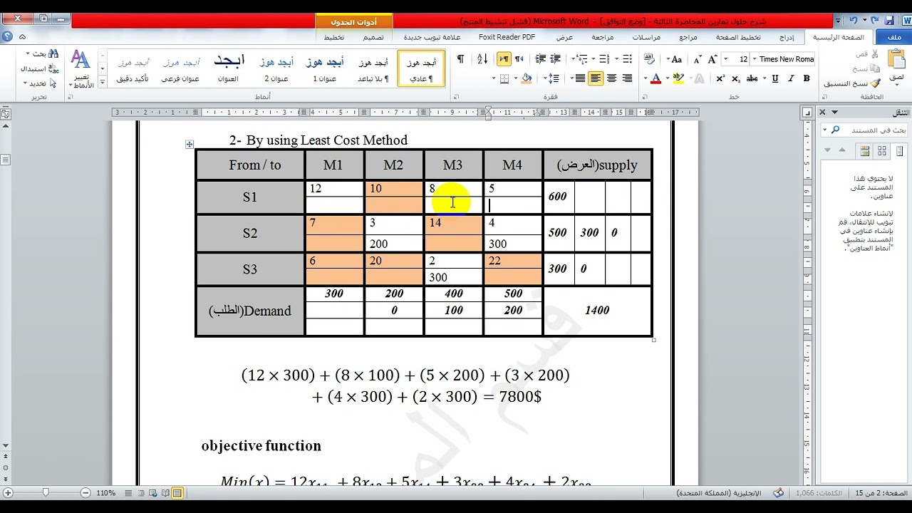Apply text highlight color marker
The height and width of the screenshot is (513, 912).
pyautogui.click(x=678, y=78)
